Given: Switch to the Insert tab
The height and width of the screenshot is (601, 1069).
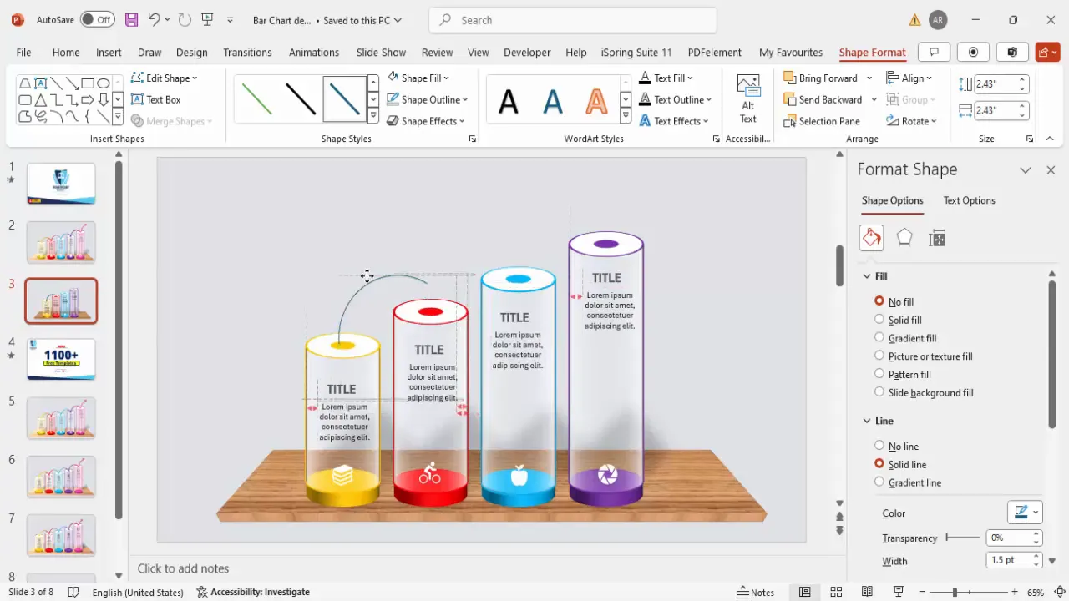Looking at the screenshot, I should pyautogui.click(x=109, y=52).
